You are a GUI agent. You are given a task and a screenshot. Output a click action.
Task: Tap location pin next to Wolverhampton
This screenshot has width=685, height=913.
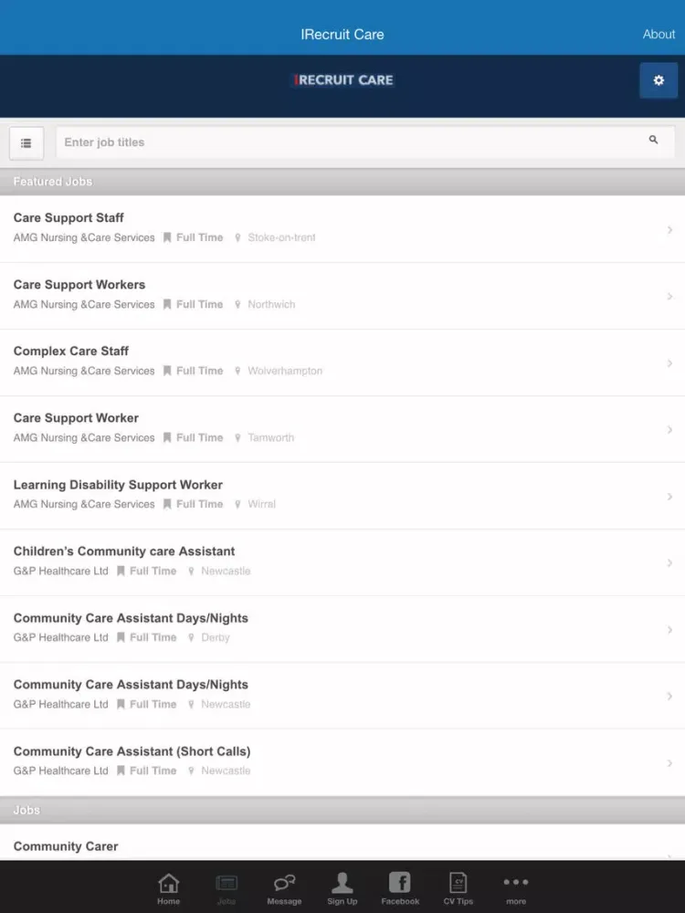pos(237,371)
